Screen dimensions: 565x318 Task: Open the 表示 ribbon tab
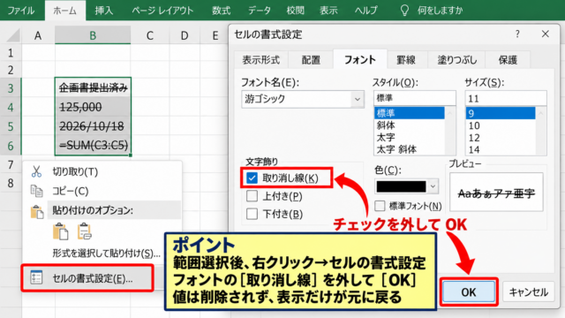coord(328,11)
